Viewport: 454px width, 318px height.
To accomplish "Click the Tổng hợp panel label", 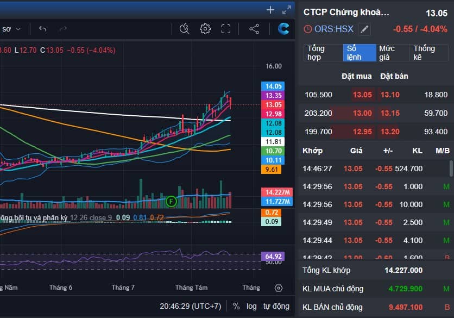I will (x=315, y=52).
